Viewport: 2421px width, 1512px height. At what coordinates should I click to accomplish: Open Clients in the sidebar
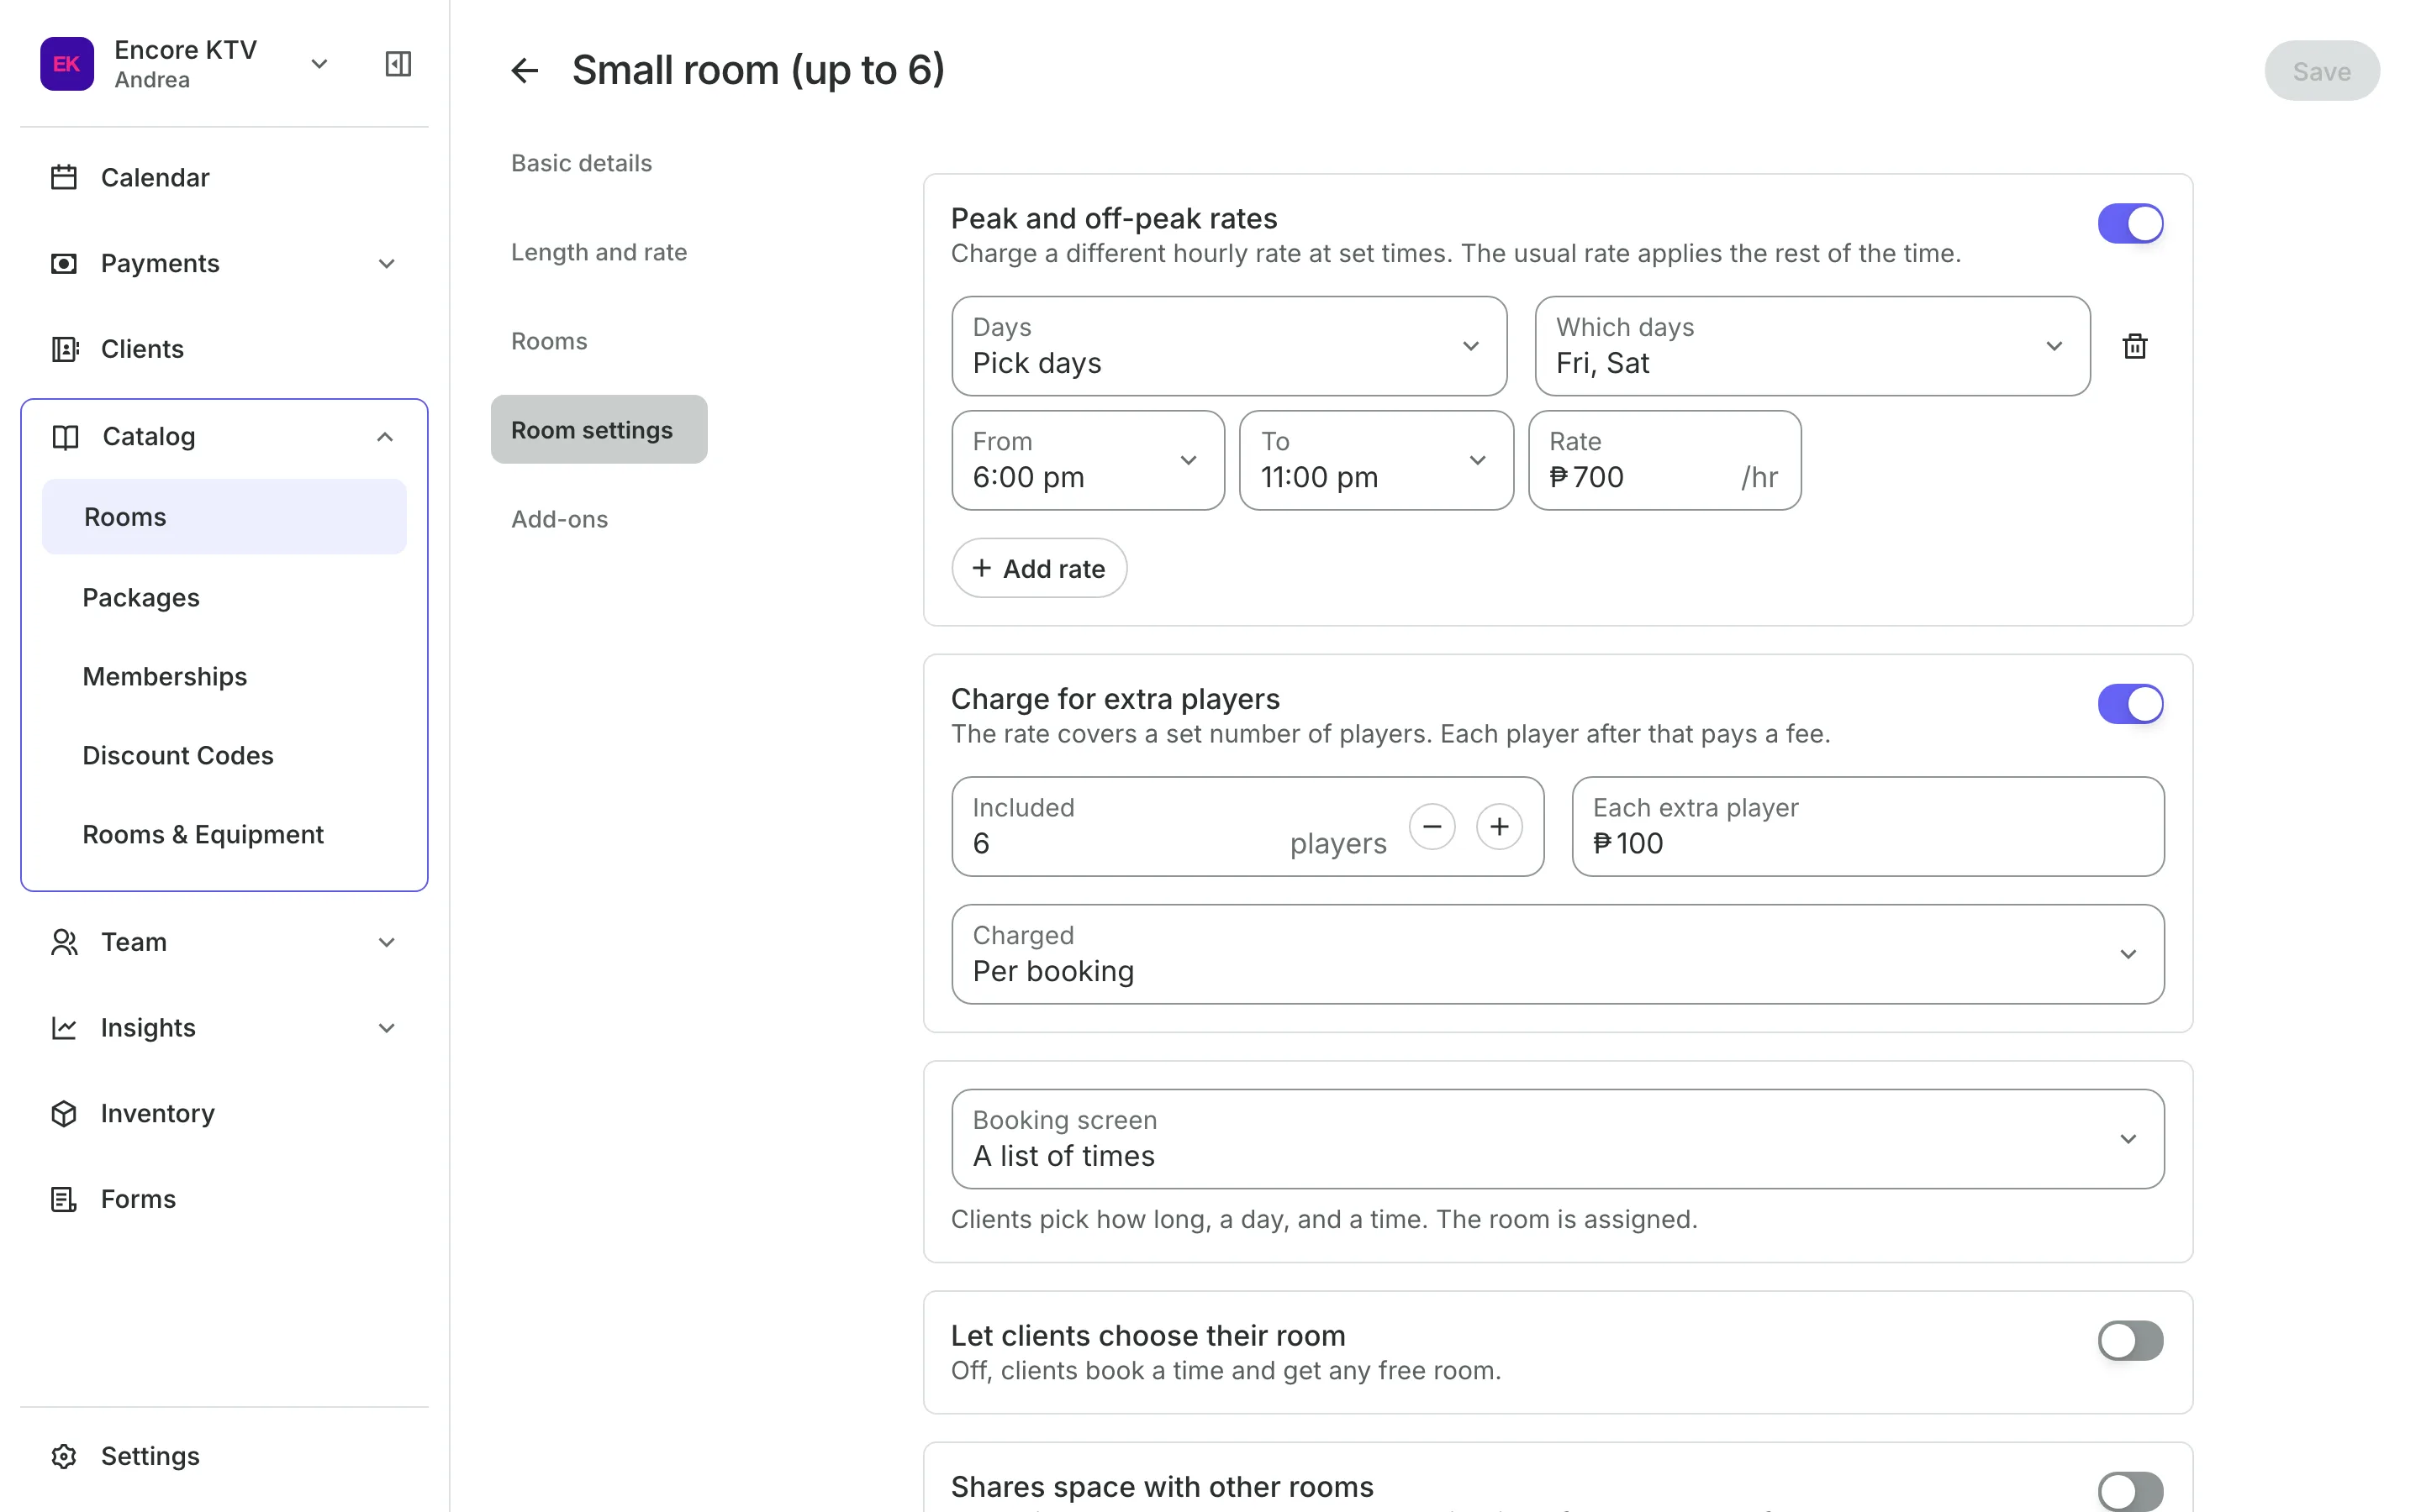pos(224,349)
